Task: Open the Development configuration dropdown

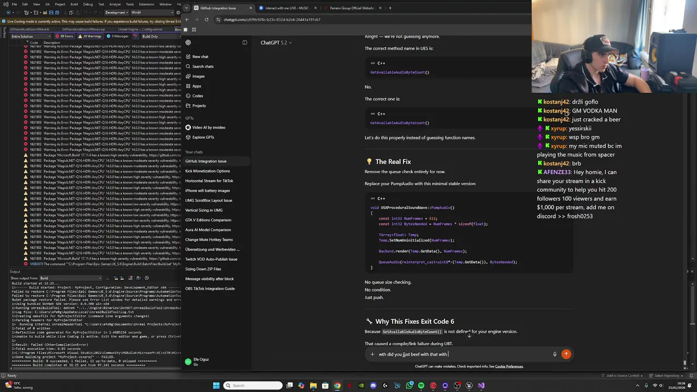Action: 117,13
